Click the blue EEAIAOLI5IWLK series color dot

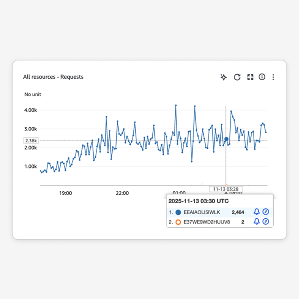(178, 212)
